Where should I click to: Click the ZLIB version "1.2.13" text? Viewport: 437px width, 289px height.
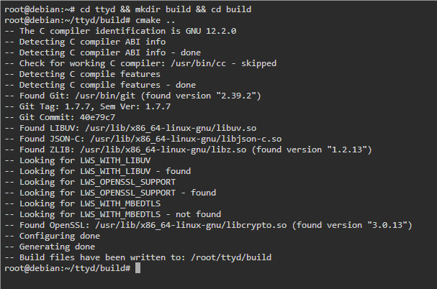347,150
